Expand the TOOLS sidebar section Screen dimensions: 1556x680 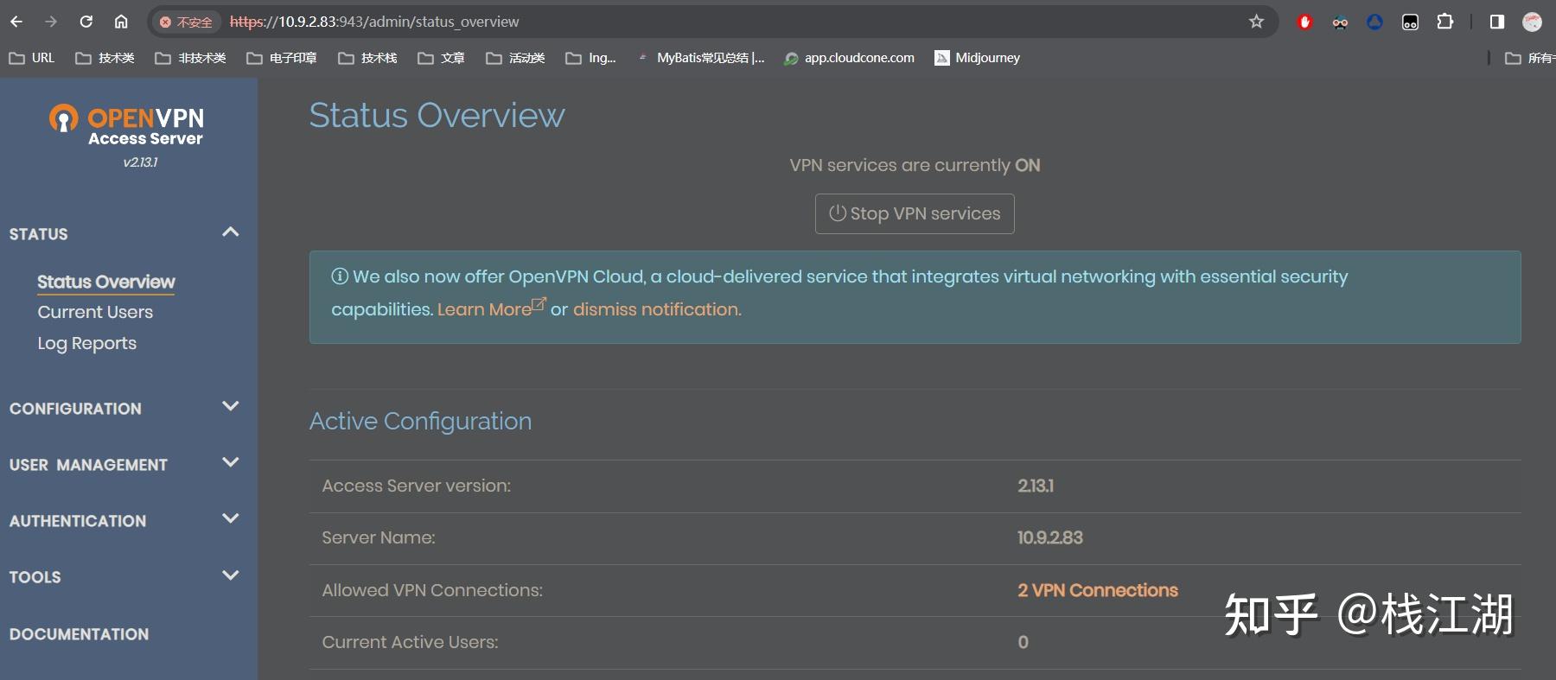[230, 575]
